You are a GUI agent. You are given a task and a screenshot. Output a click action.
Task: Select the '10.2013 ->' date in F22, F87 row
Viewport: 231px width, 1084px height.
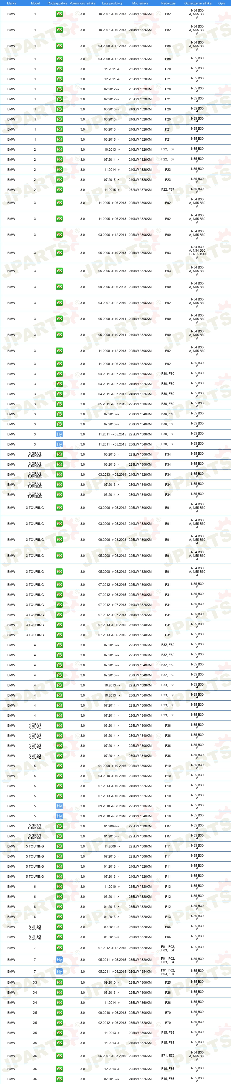coord(112,149)
